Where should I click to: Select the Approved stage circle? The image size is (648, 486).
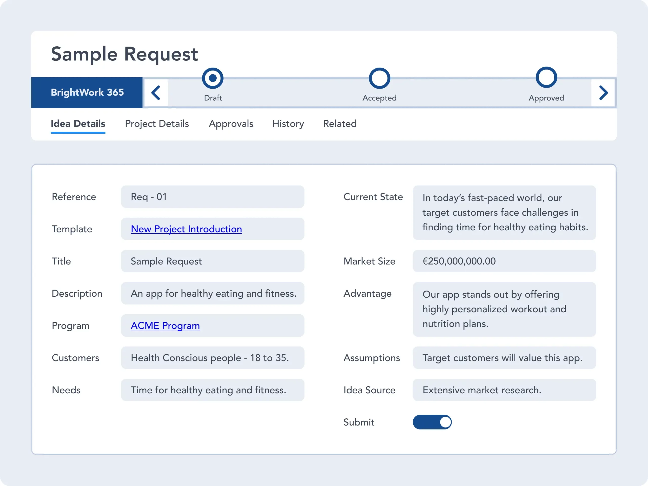[546, 78]
